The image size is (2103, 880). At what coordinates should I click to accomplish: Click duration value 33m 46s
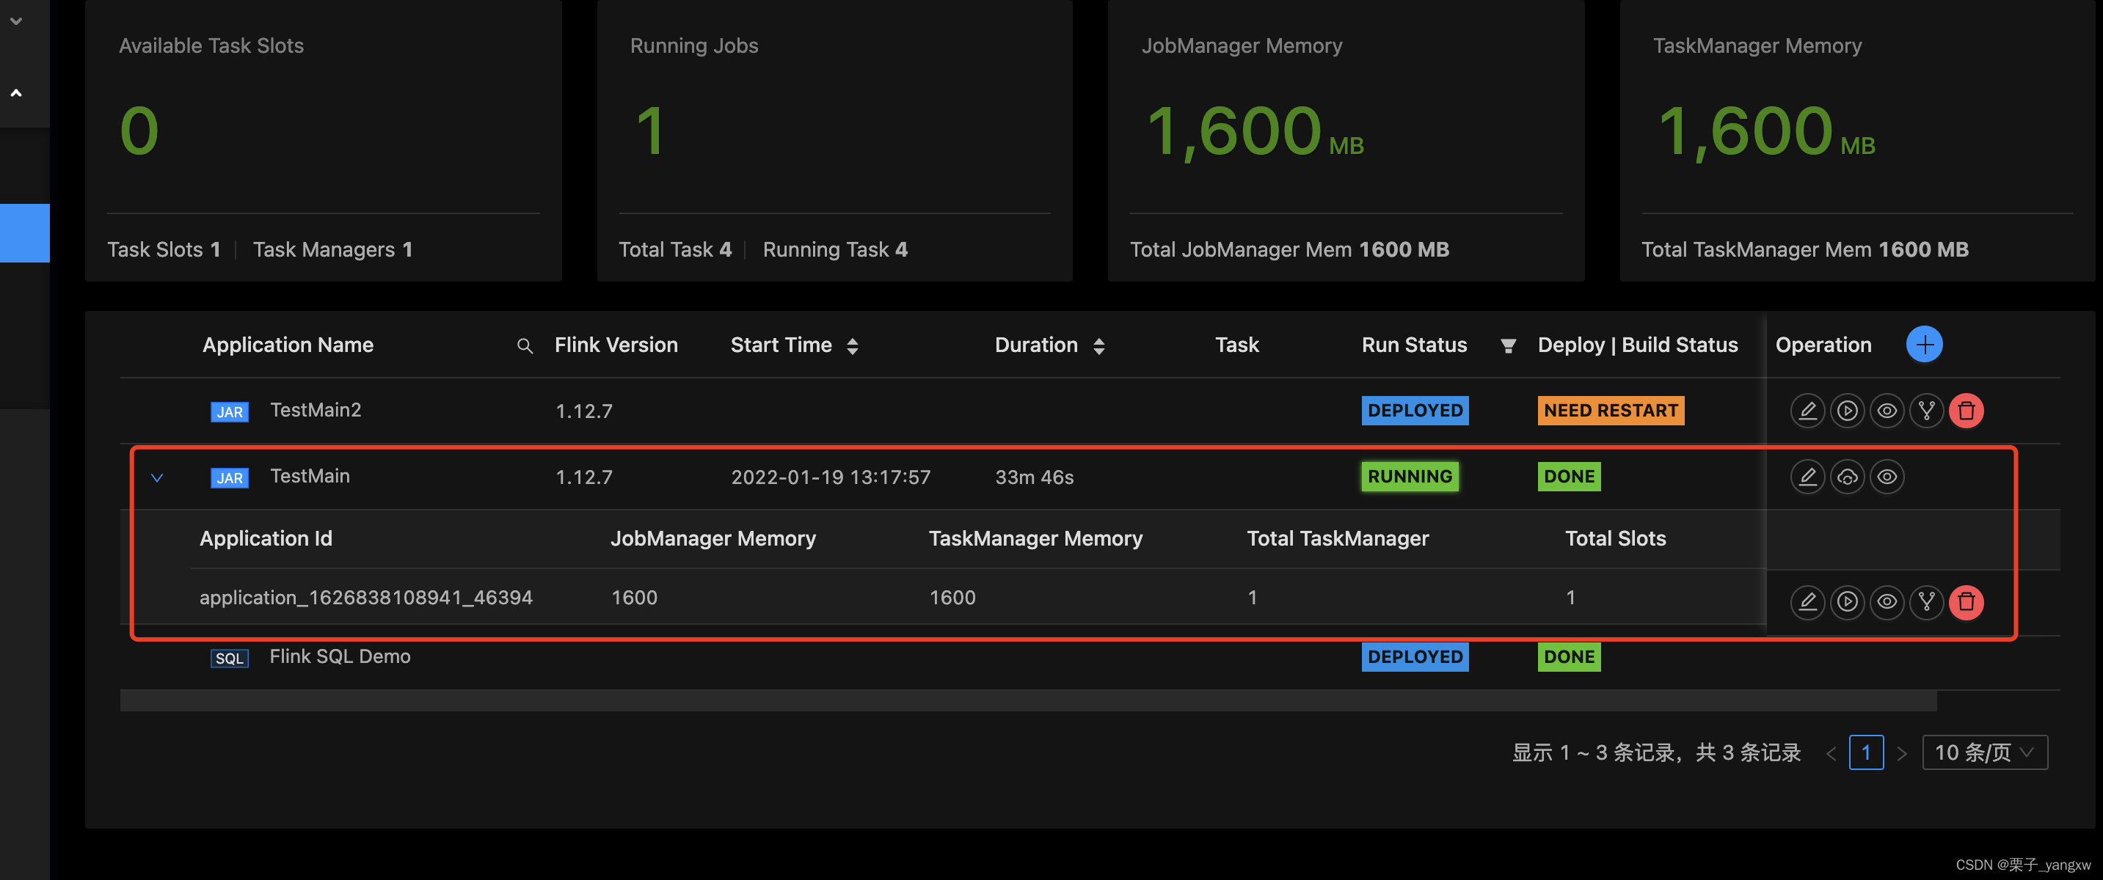[1034, 477]
